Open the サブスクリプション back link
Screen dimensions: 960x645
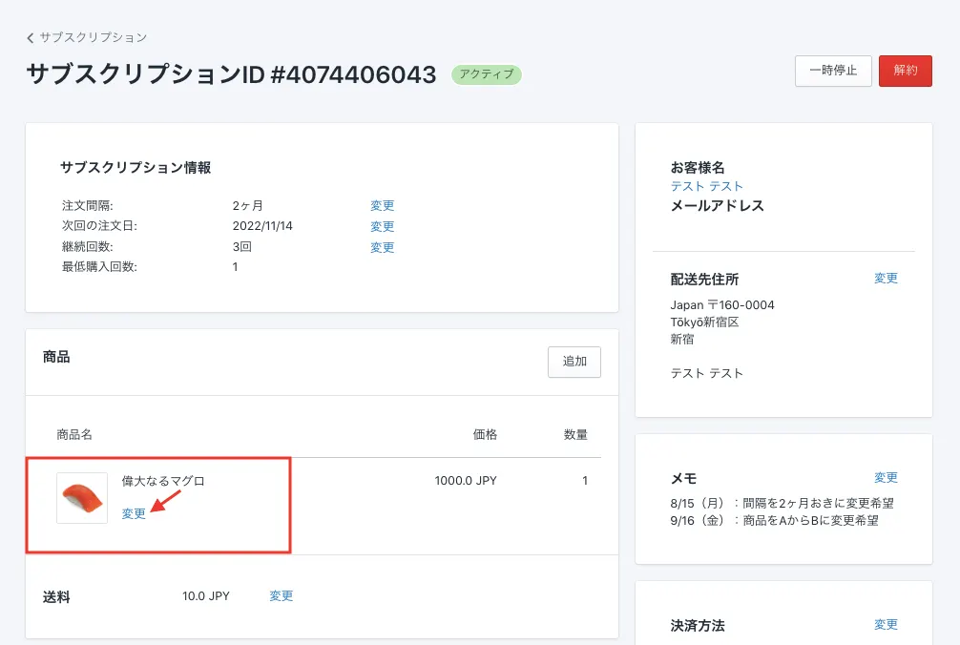point(94,38)
